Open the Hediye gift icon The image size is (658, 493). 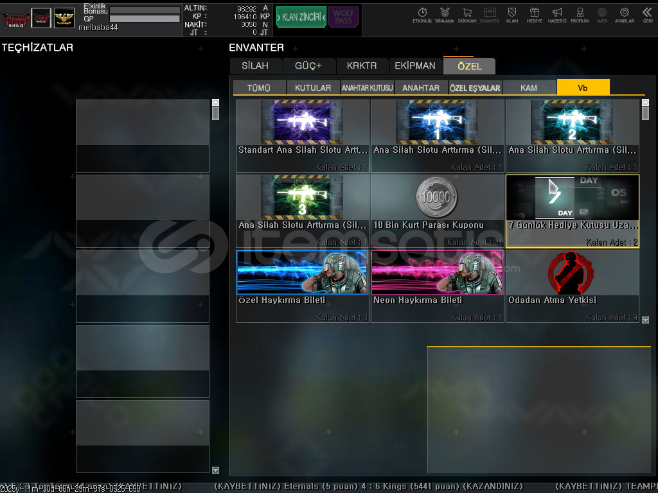tap(534, 15)
